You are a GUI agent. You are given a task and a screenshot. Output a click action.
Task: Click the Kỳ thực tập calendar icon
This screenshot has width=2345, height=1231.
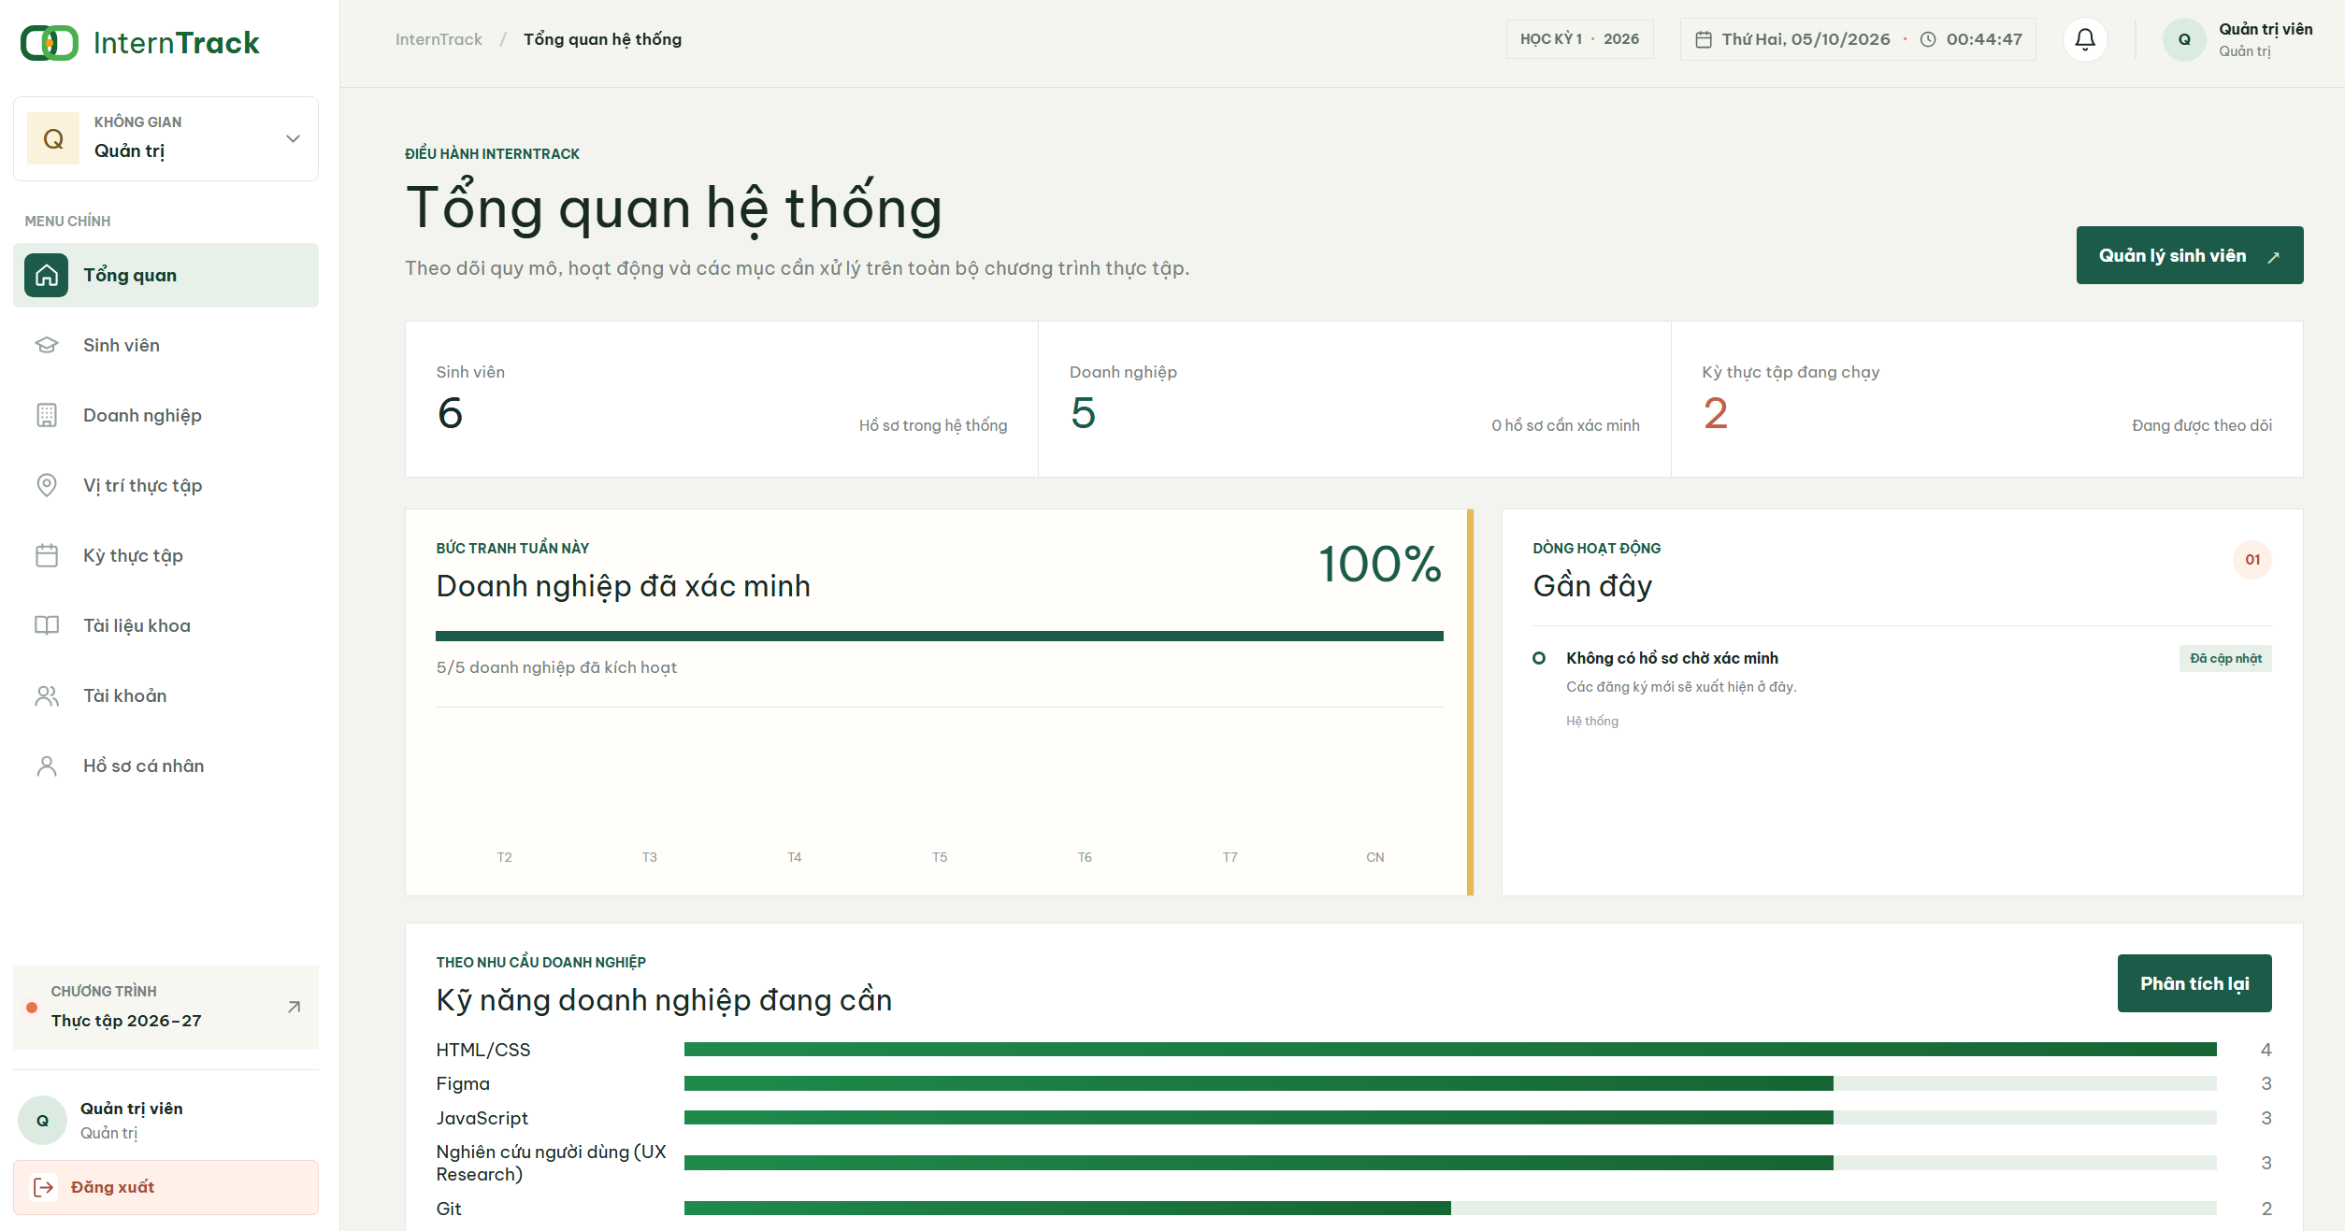(47, 555)
